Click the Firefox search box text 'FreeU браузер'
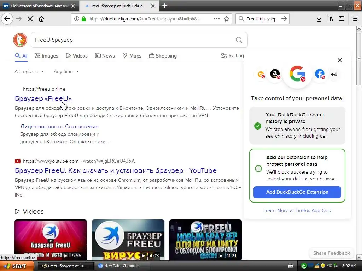 coord(261,19)
